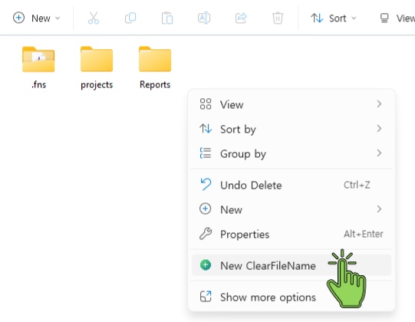Click the Undo Delete arrow icon
Screen dimensions: 415x322
pyautogui.click(x=206, y=185)
